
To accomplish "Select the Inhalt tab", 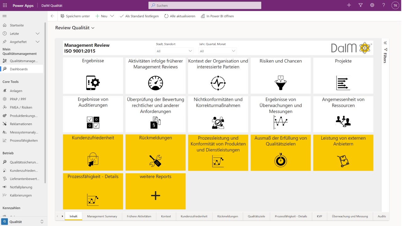I will [73, 216].
